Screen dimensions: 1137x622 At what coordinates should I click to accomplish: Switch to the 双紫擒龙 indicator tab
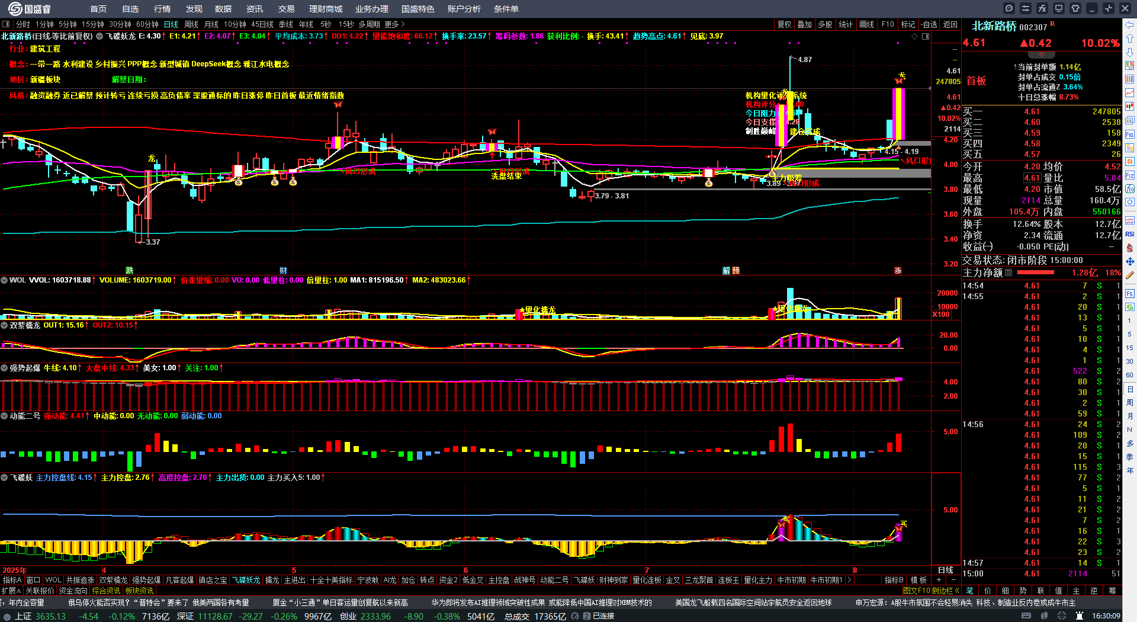[113, 580]
